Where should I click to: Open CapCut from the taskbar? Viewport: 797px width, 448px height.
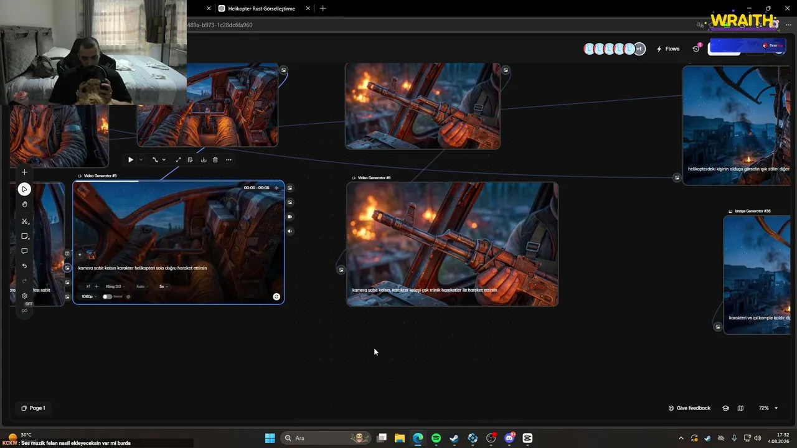pos(527,438)
